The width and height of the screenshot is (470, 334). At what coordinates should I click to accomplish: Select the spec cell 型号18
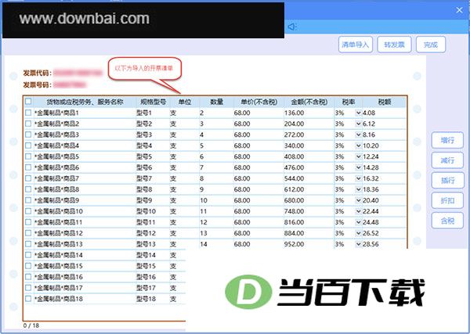tap(153, 299)
